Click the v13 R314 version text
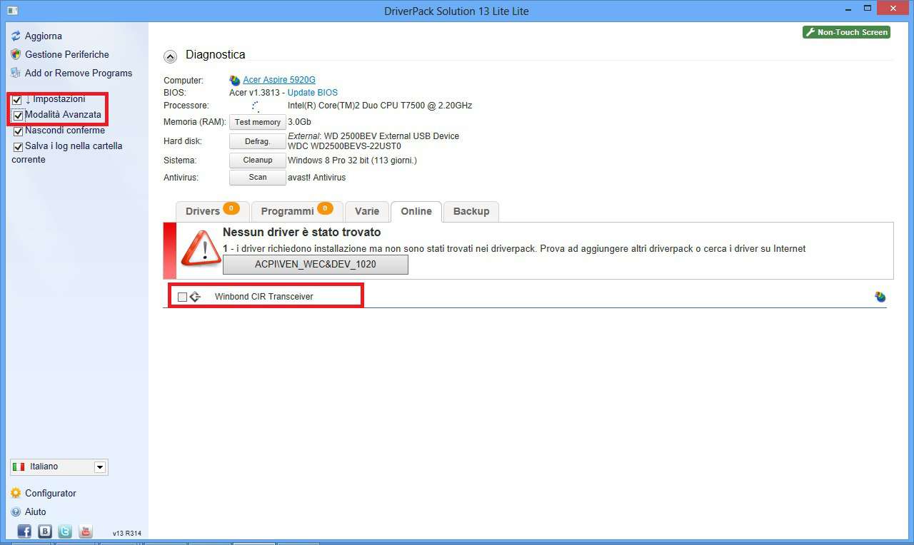The height and width of the screenshot is (545, 914). click(127, 534)
